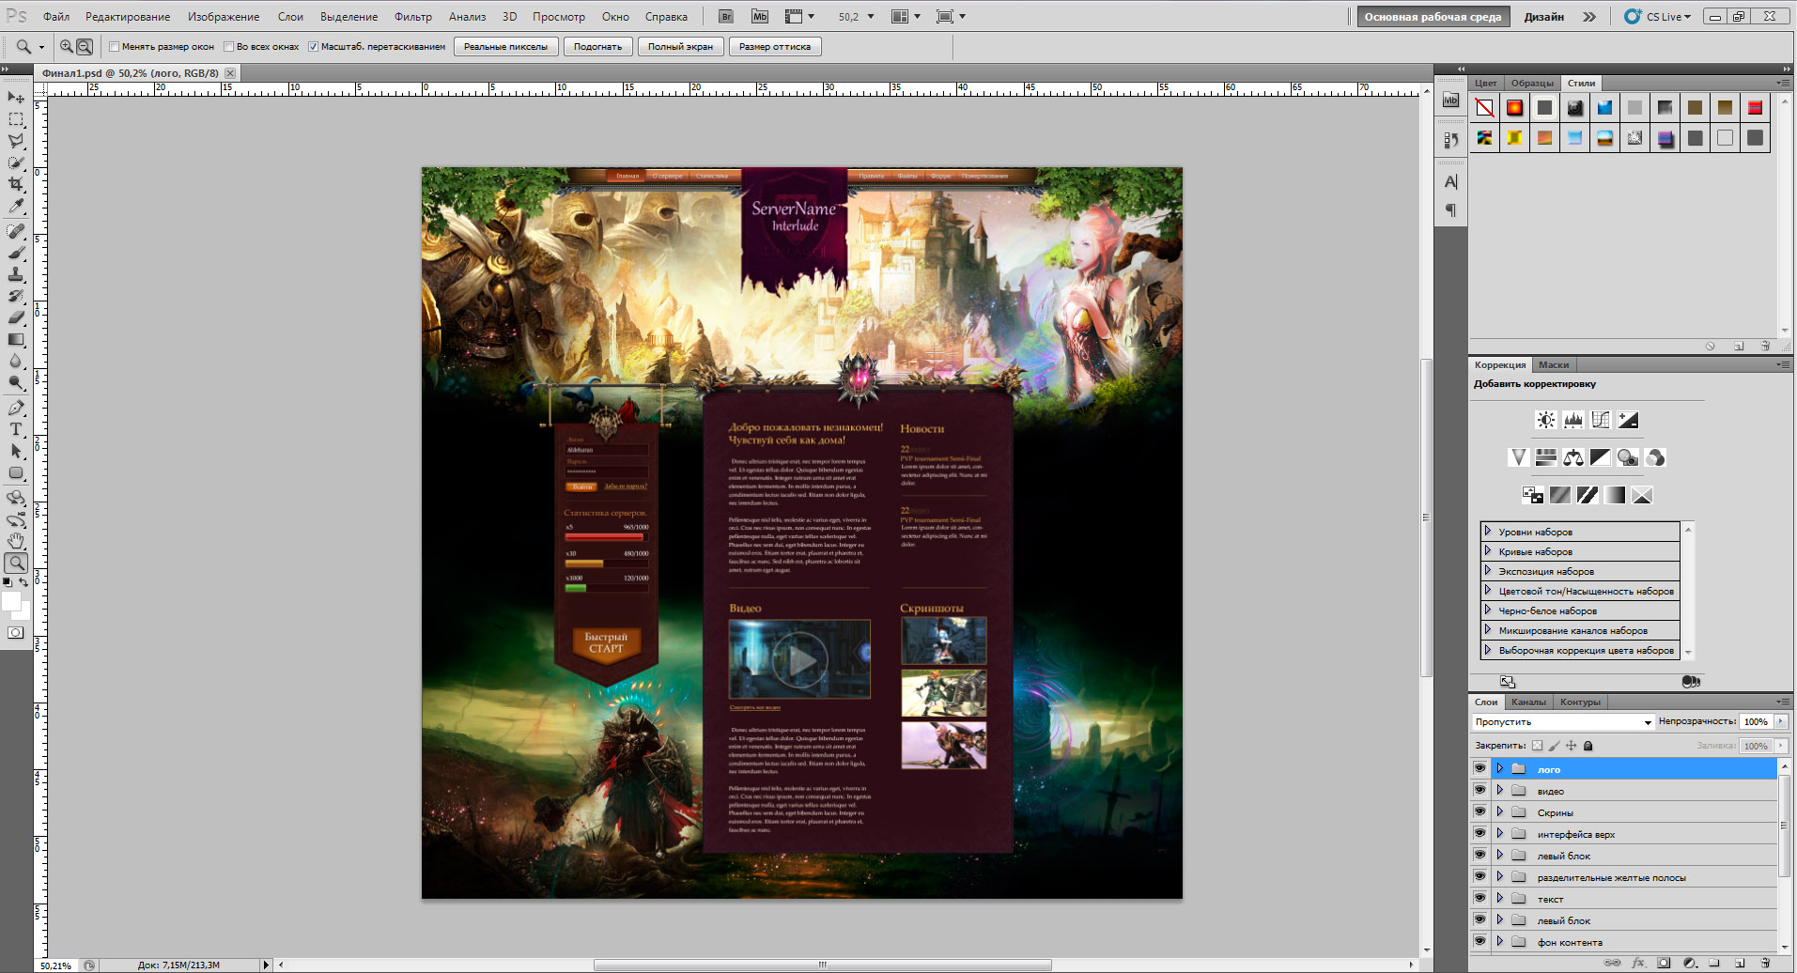Hide the 'видео' layer group
The height and width of the screenshot is (973, 1797).
pos(1479,790)
